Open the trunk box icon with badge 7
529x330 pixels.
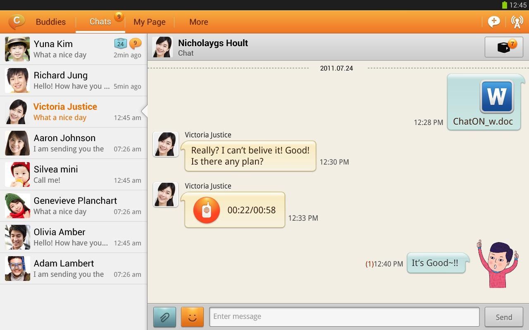[503, 47]
